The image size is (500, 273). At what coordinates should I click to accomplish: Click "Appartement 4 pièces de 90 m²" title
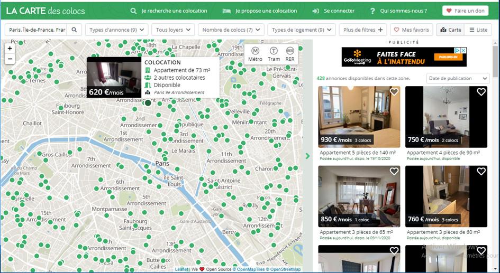tap(443, 153)
